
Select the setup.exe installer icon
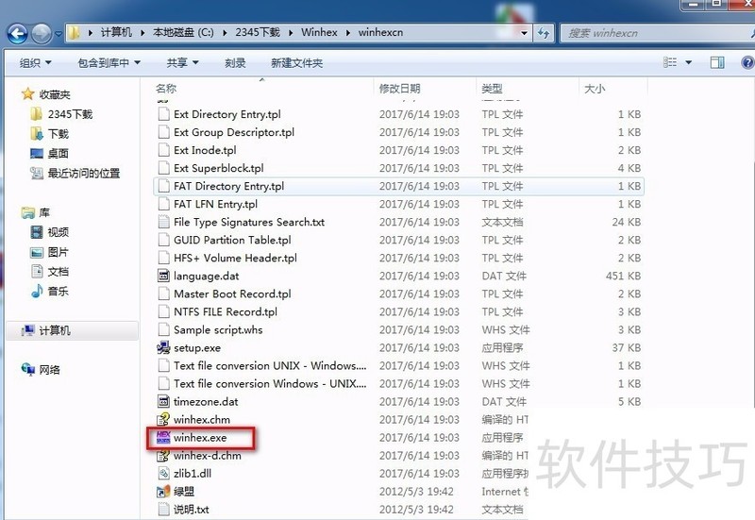[163, 347]
